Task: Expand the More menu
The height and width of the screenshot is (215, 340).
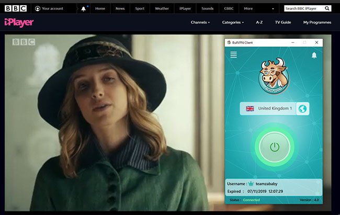Action: pyautogui.click(x=259, y=8)
